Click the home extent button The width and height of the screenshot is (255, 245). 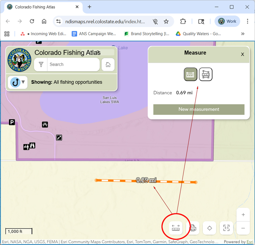tap(108, 64)
